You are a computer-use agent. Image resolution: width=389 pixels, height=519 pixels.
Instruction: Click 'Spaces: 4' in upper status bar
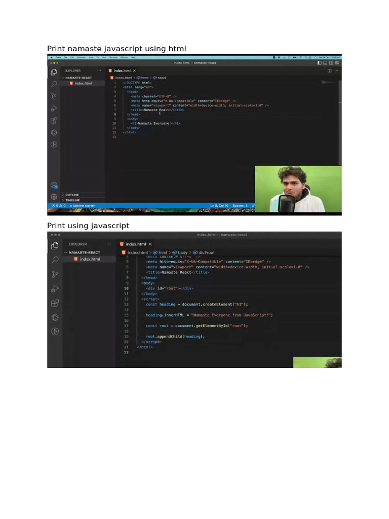pyautogui.click(x=240, y=206)
